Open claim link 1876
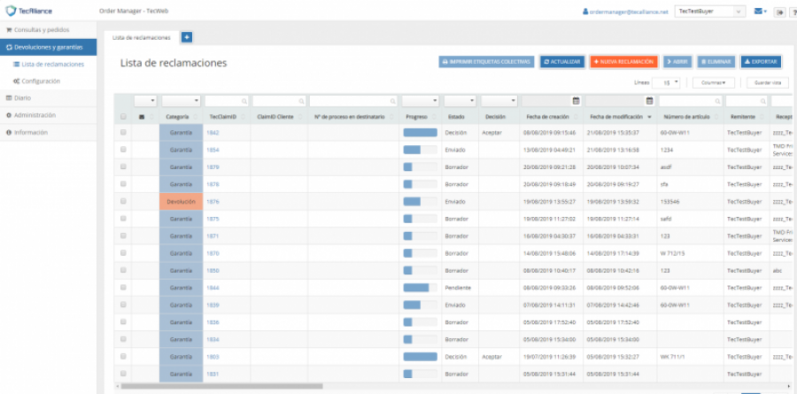This screenshot has height=394, width=797. point(213,202)
